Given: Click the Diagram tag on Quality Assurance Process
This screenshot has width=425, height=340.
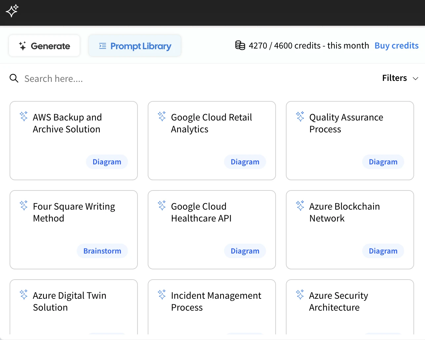Looking at the screenshot, I should tap(383, 162).
